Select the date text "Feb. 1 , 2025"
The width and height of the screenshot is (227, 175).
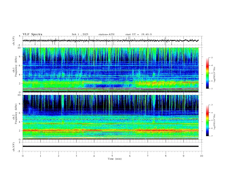[80, 34]
